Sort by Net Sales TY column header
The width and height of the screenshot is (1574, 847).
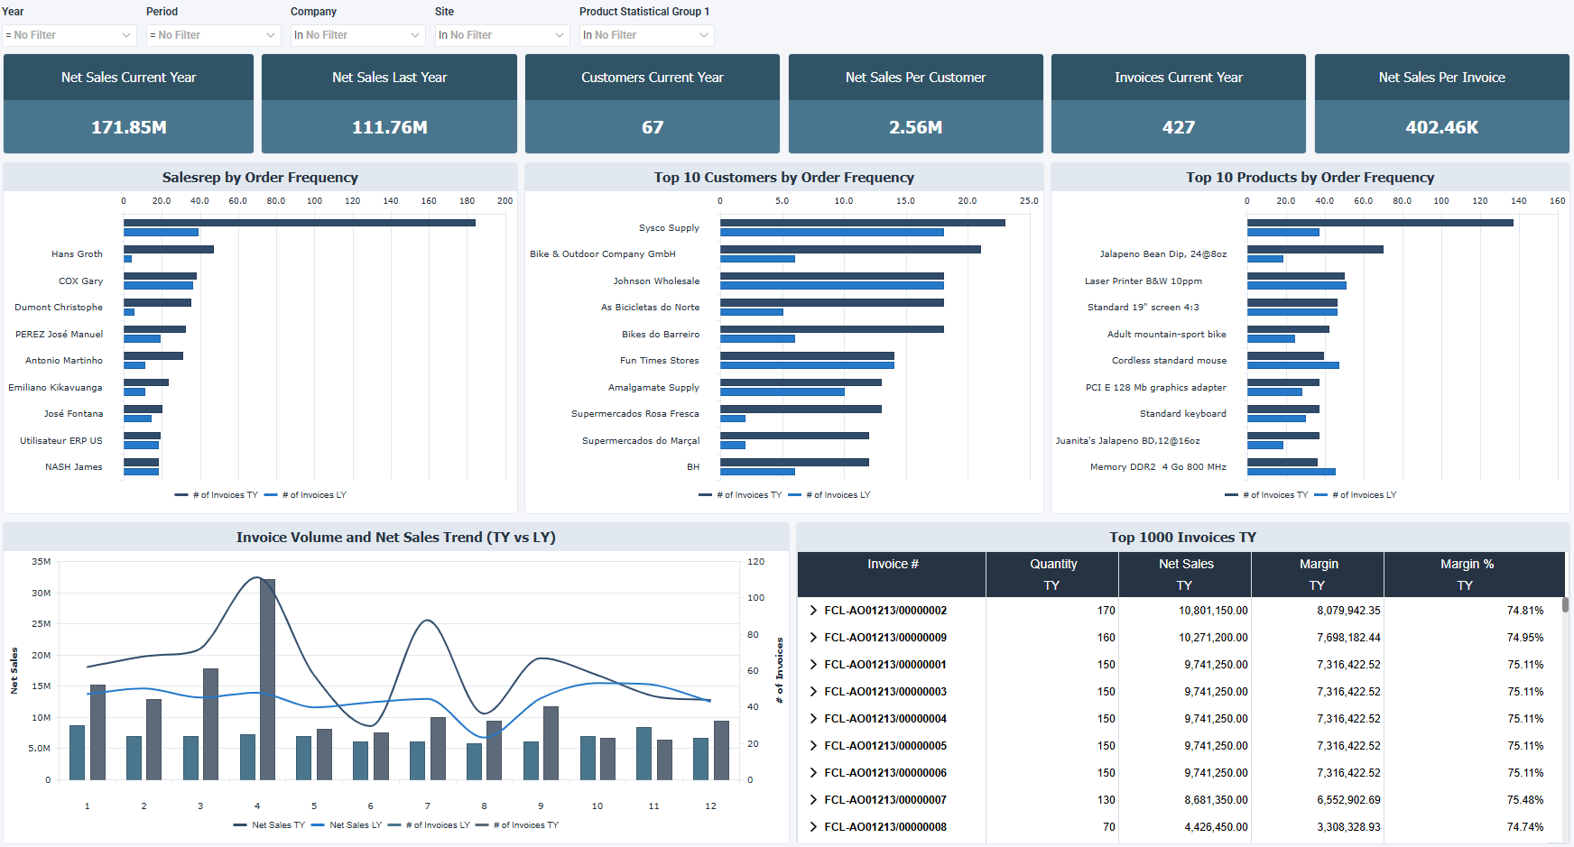coord(1185,575)
